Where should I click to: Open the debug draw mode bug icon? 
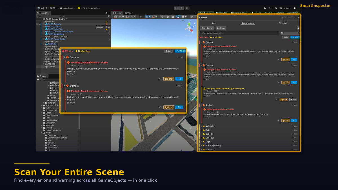tap(183, 17)
